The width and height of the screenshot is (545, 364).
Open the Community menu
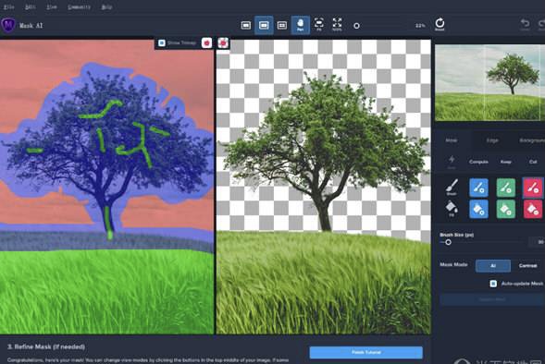[79, 7]
